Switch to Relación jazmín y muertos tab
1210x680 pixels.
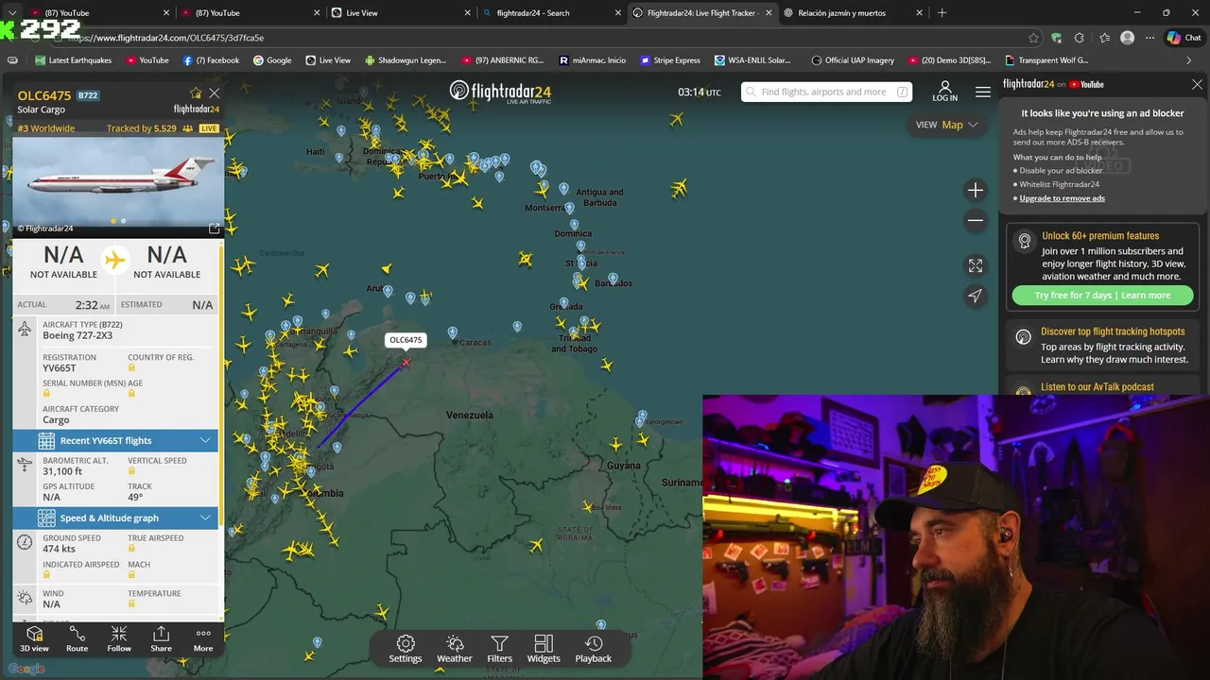[x=855, y=13]
